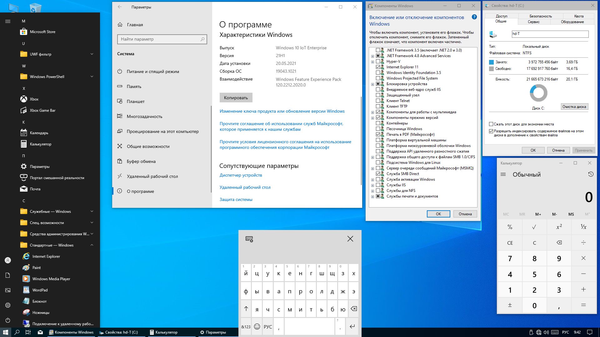Expand Компоненты прежних версий tree item
The width and height of the screenshot is (600, 337).
[372, 117]
